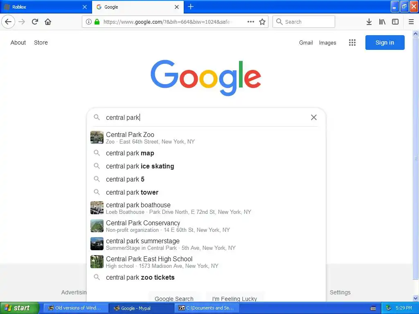This screenshot has height=314, width=419.
Task: Click the Sign in button
Action: tap(385, 43)
